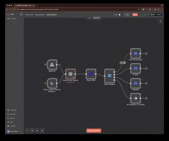Select the OpenAI Analyze user request node
Screen dimensions: 169x141
[x=70, y=74]
